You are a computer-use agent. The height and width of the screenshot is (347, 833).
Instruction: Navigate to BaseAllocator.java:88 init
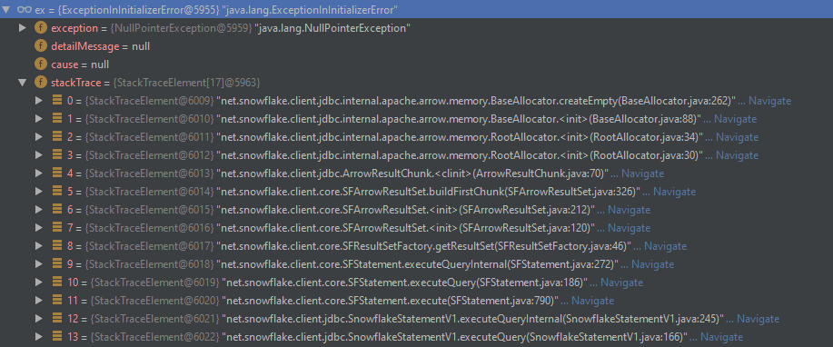[735, 118]
